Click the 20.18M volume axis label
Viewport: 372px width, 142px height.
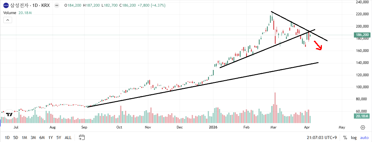tap(362, 116)
